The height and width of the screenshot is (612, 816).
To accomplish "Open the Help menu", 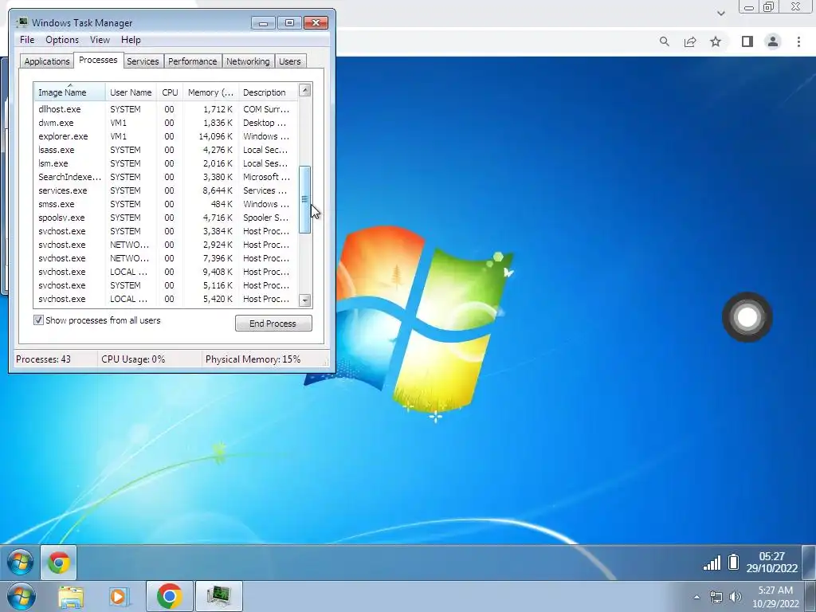I will pyautogui.click(x=131, y=40).
